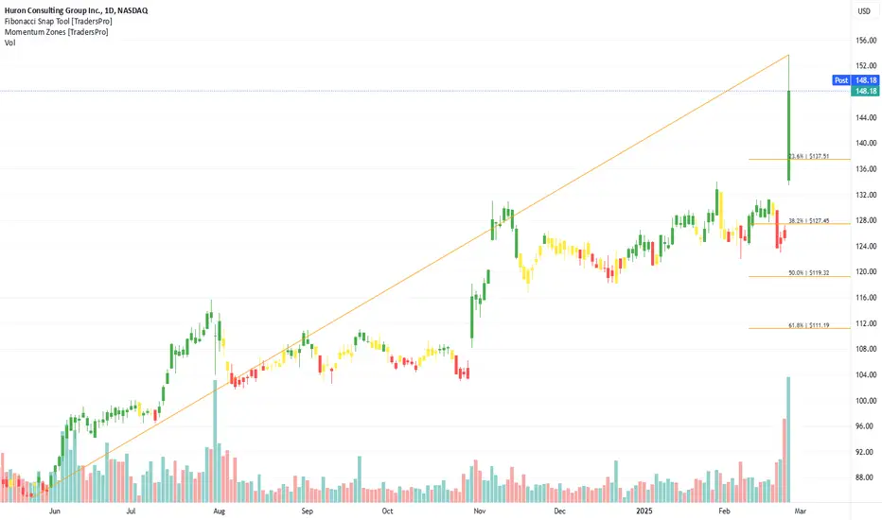Select the Fibonacci Snap Tool indicator label

tap(58, 21)
